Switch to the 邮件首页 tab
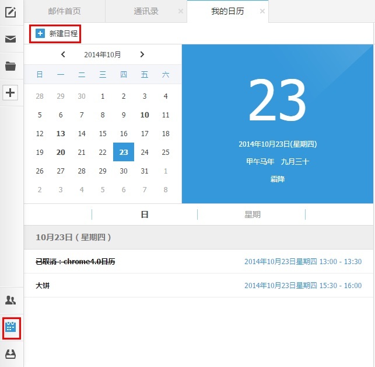 (64, 11)
